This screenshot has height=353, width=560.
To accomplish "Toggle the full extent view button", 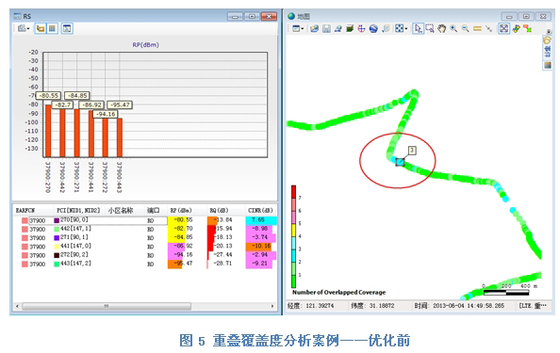I will point(504,28).
